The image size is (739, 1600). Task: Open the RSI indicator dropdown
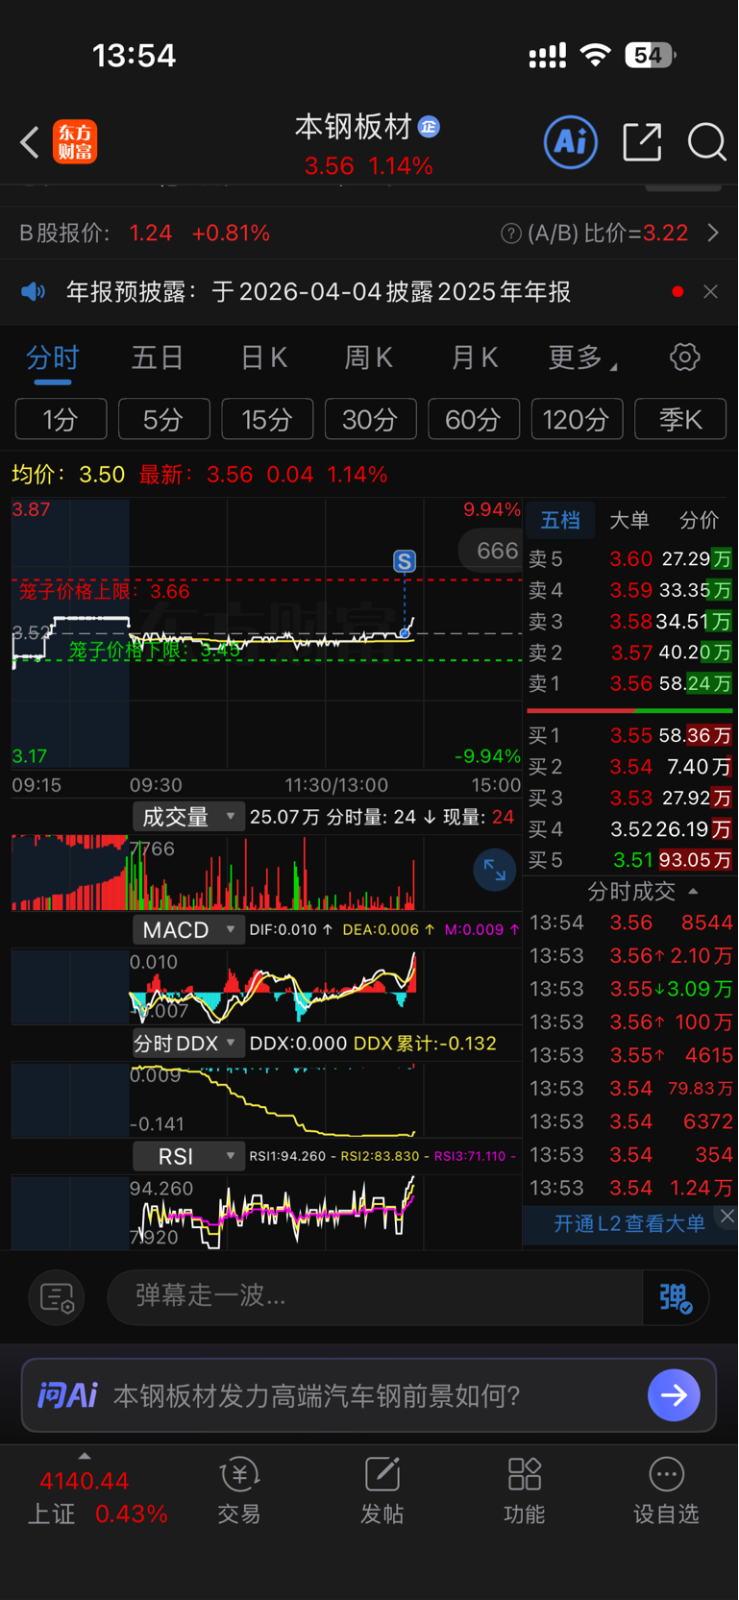188,1156
